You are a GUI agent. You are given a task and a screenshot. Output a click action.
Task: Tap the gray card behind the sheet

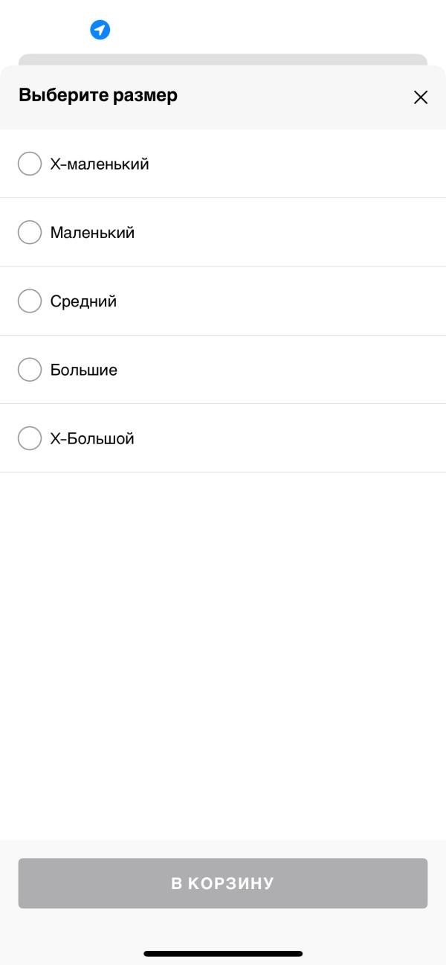[223, 59]
